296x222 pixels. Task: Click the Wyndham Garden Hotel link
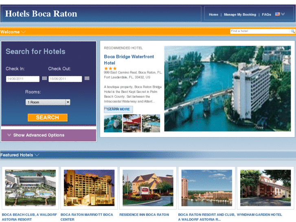coord(259,215)
